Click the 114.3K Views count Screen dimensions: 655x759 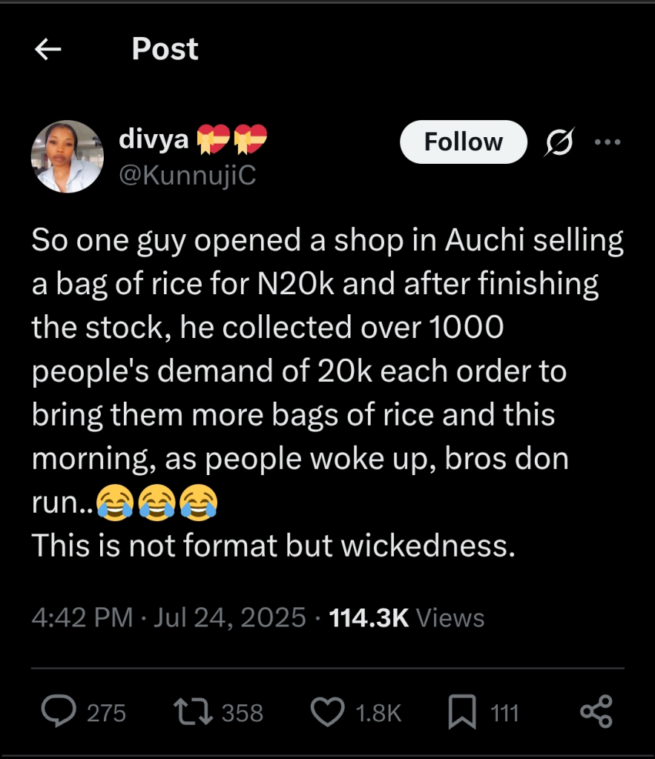point(407,617)
